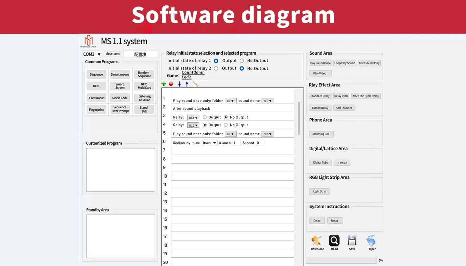Click the Incoming Call button
The width and height of the screenshot is (466, 266).
coord(321,134)
